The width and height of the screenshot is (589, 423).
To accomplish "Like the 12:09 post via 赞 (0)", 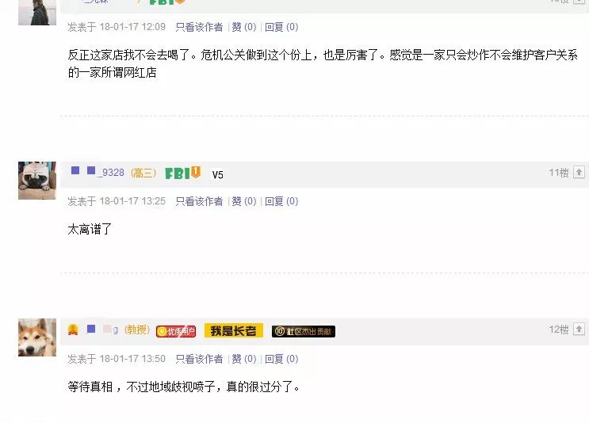I will click(244, 27).
